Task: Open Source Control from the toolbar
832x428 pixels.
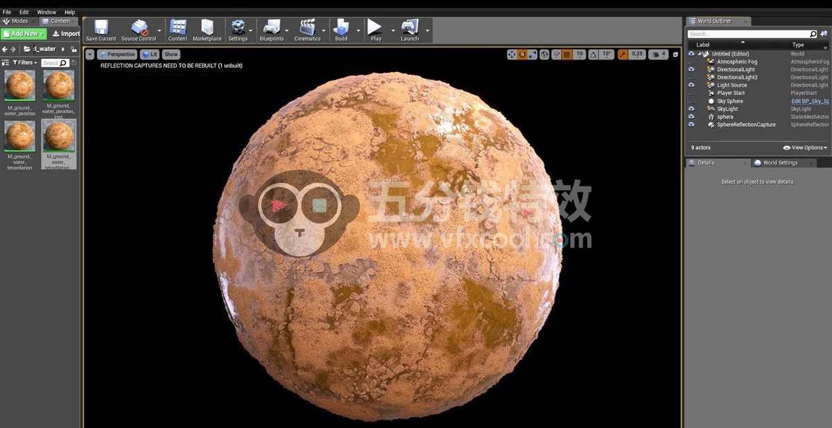Action: [x=139, y=30]
